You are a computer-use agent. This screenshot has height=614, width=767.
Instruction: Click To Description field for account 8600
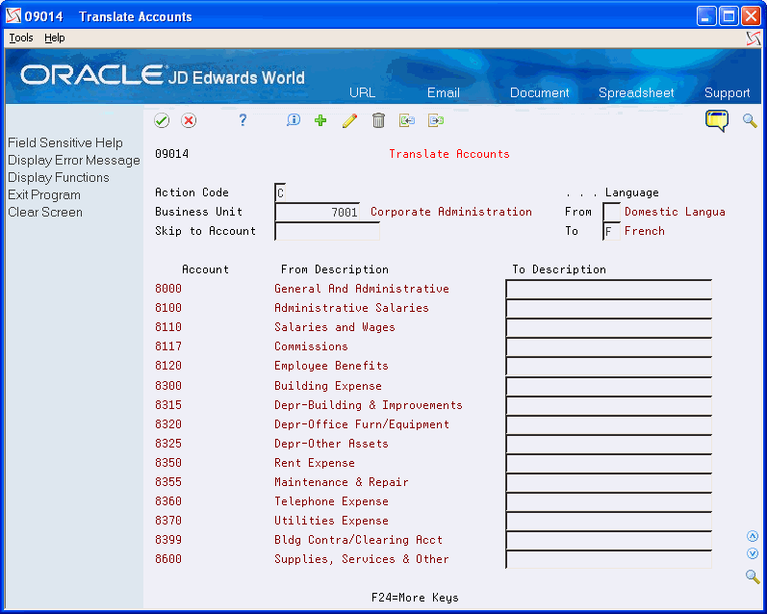[x=608, y=559]
